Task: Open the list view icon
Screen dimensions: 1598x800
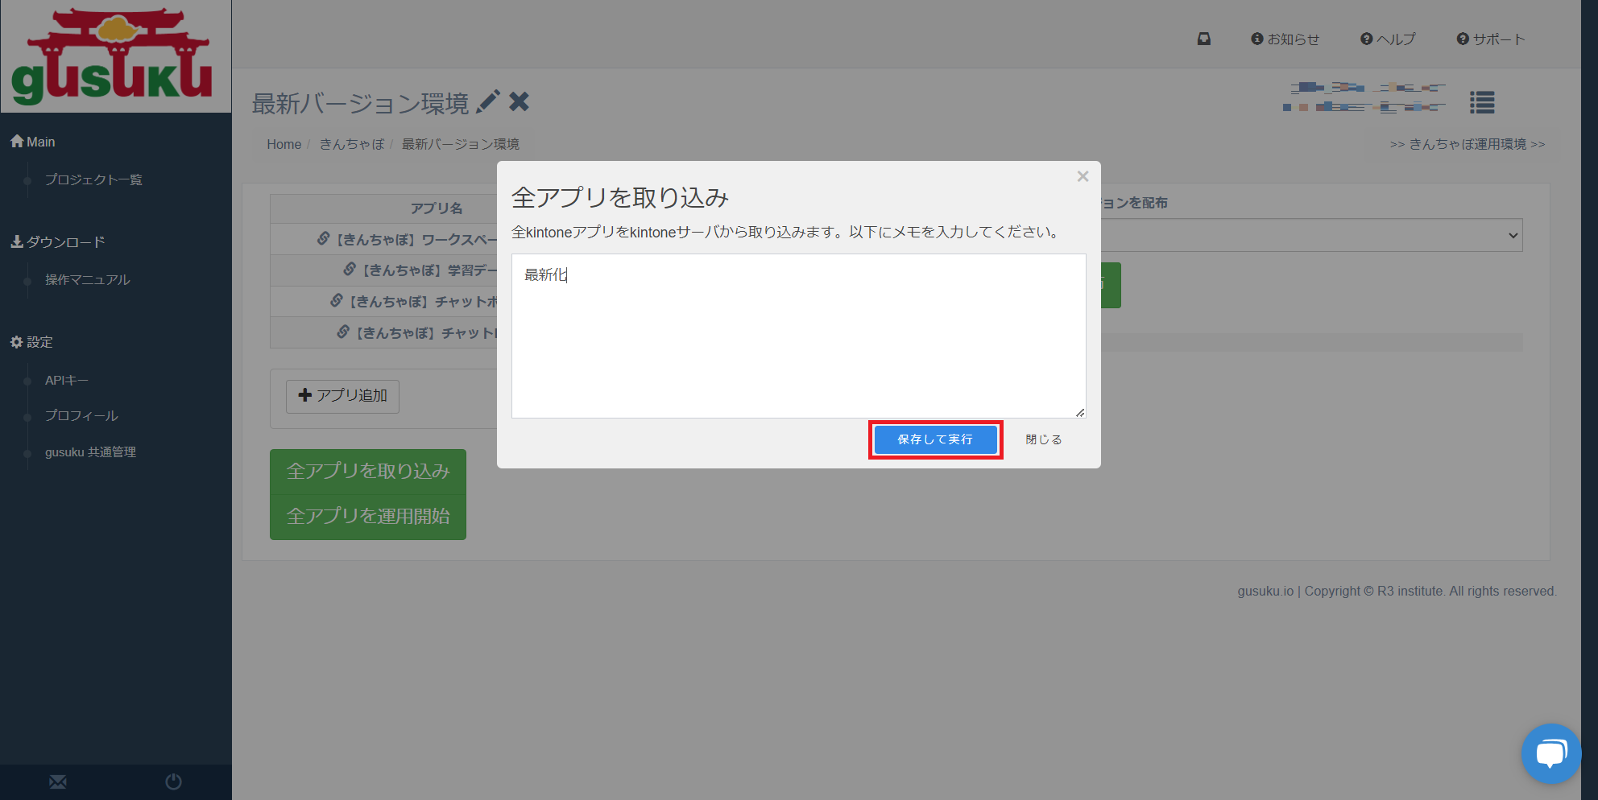Action: click(x=1481, y=102)
